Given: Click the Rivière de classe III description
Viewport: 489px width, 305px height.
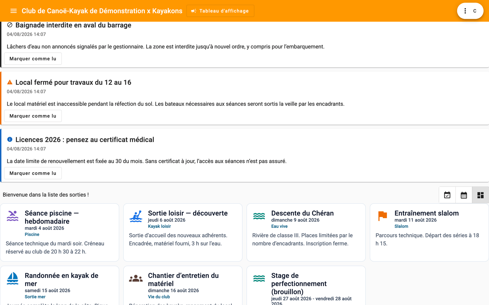Looking at the screenshot, I should [x=303, y=239].
